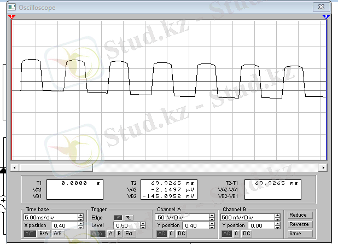Screen dimensions: 338x244
Task: Click the horizontal scrollbar thumb
Action: [56, 167]
